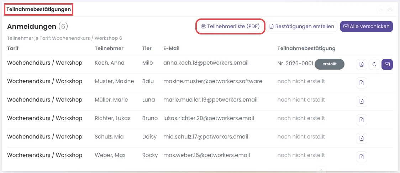Regenerate the confirmation for Koch, Anna
Image resolution: width=400 pixels, height=173 pixels.
click(x=374, y=64)
